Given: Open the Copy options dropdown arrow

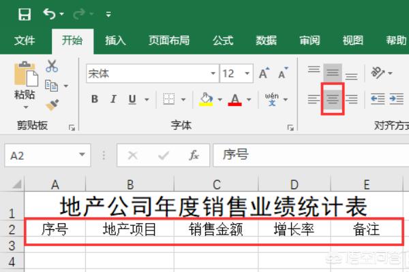Looking at the screenshot, I should coord(66,86).
